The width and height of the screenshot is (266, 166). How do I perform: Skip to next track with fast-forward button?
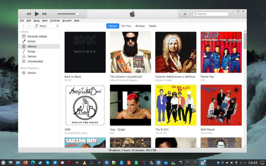click(45, 14)
